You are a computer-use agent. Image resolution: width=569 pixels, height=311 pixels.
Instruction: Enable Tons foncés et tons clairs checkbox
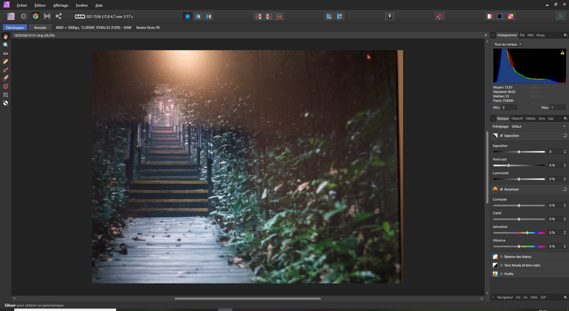coord(501,265)
